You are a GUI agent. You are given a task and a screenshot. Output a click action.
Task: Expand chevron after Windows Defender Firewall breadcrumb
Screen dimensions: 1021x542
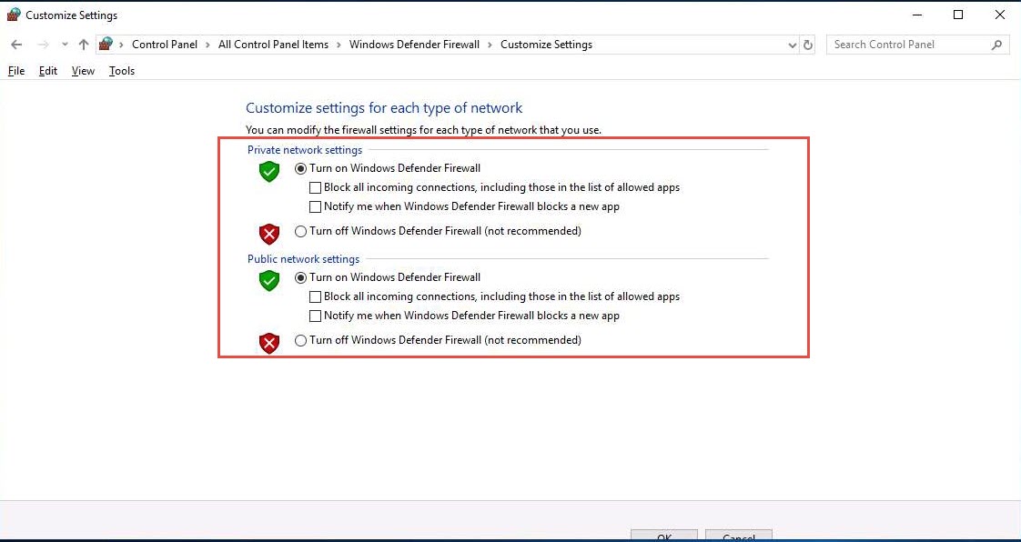click(490, 45)
